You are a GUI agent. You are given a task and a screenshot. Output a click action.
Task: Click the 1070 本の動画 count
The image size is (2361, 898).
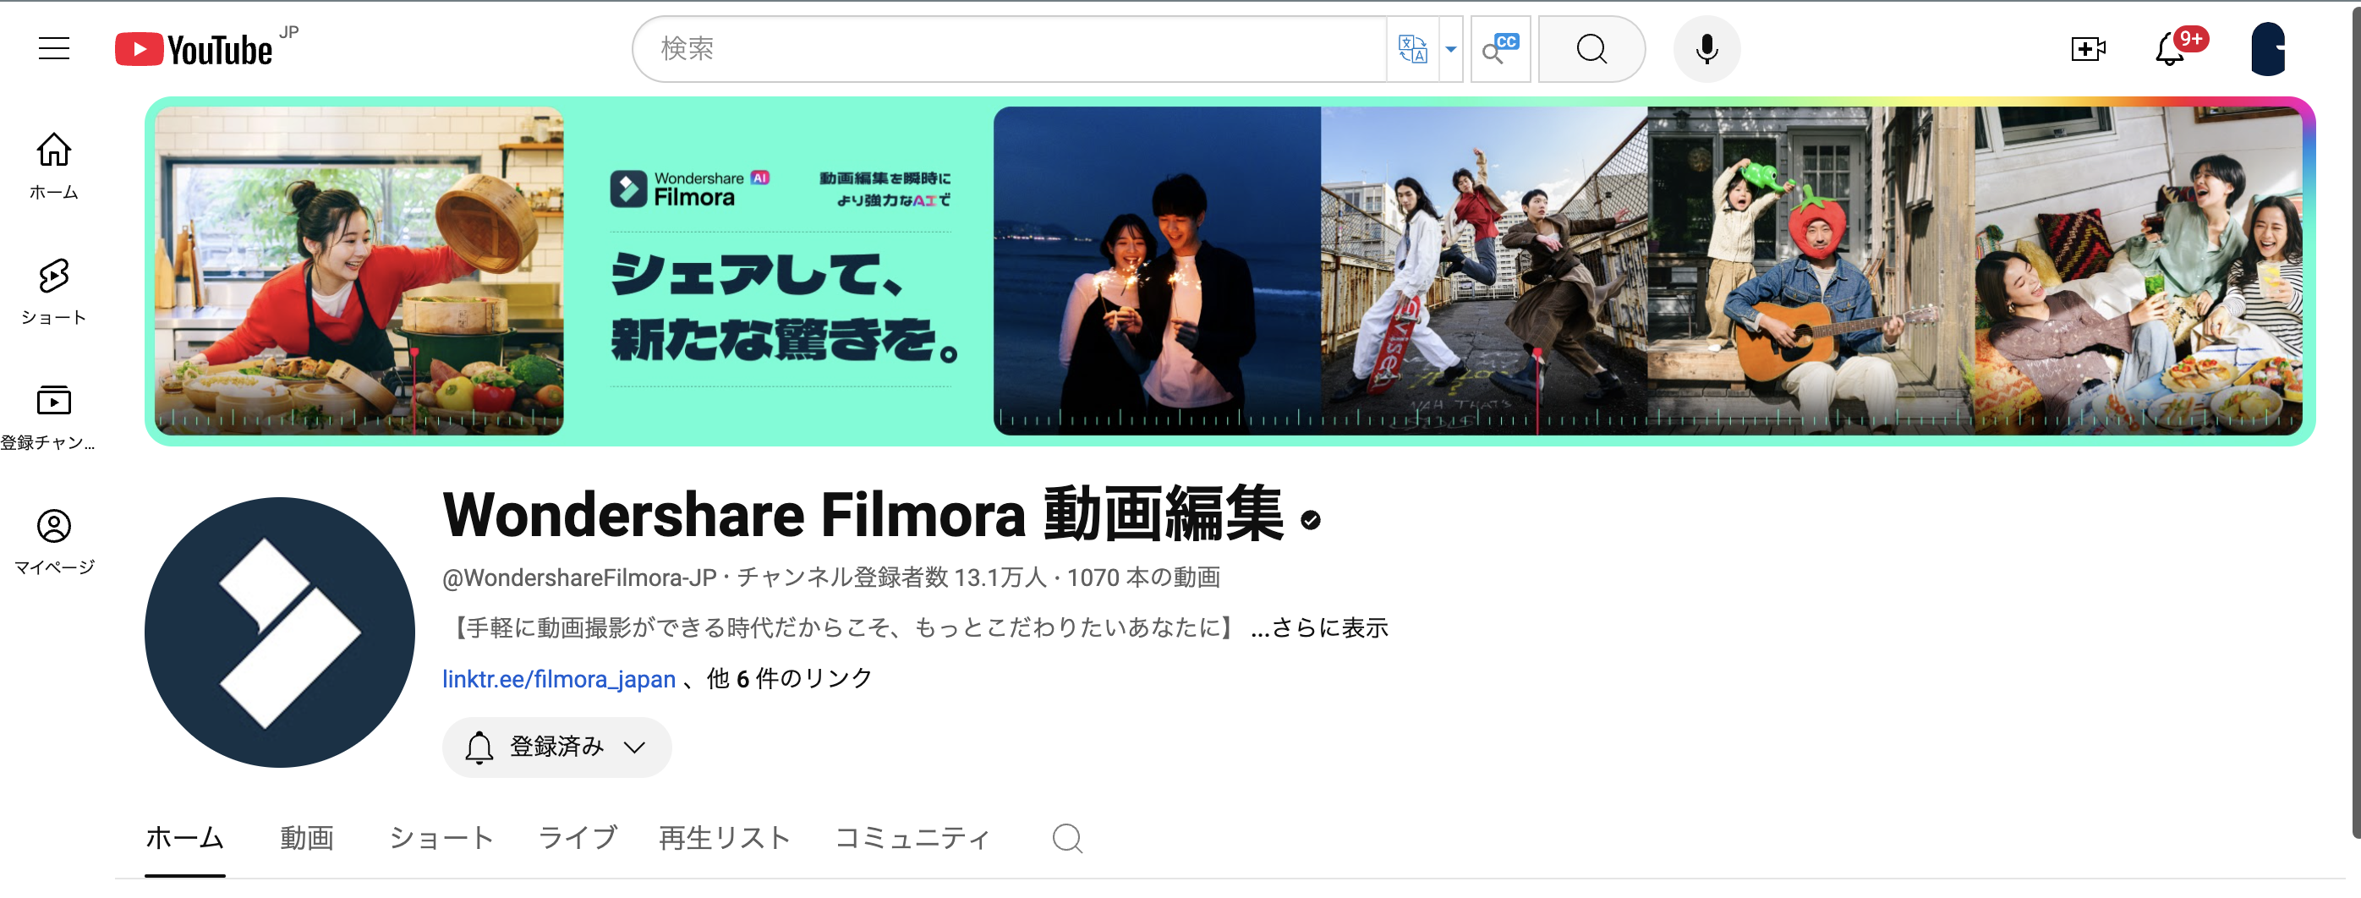(x=1144, y=578)
